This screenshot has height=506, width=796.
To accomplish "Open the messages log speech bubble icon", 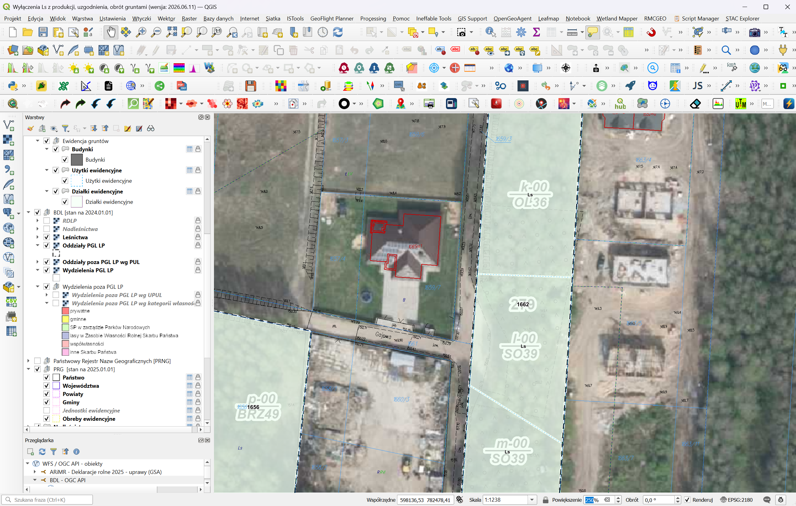I will (767, 500).
